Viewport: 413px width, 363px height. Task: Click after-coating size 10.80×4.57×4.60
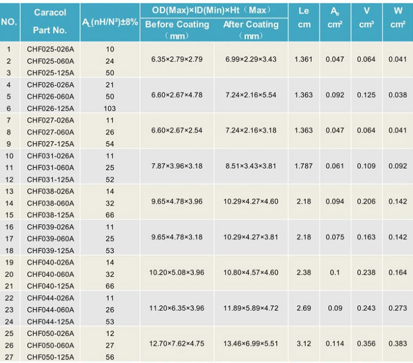coord(251,273)
